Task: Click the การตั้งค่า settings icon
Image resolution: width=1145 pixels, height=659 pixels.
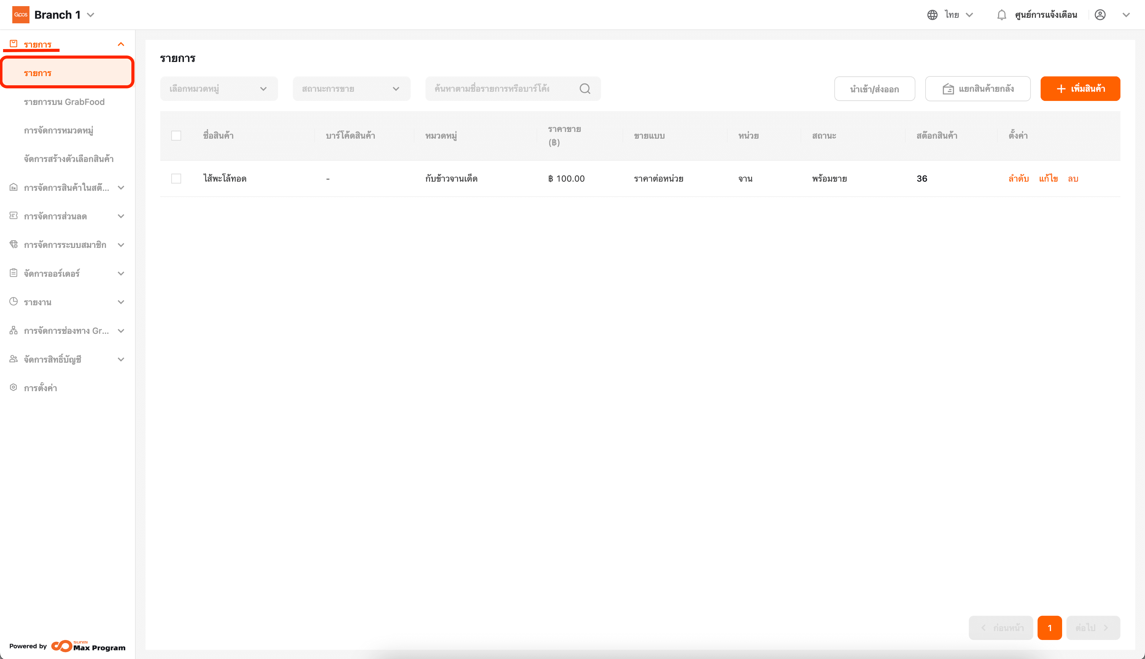Action: tap(14, 387)
